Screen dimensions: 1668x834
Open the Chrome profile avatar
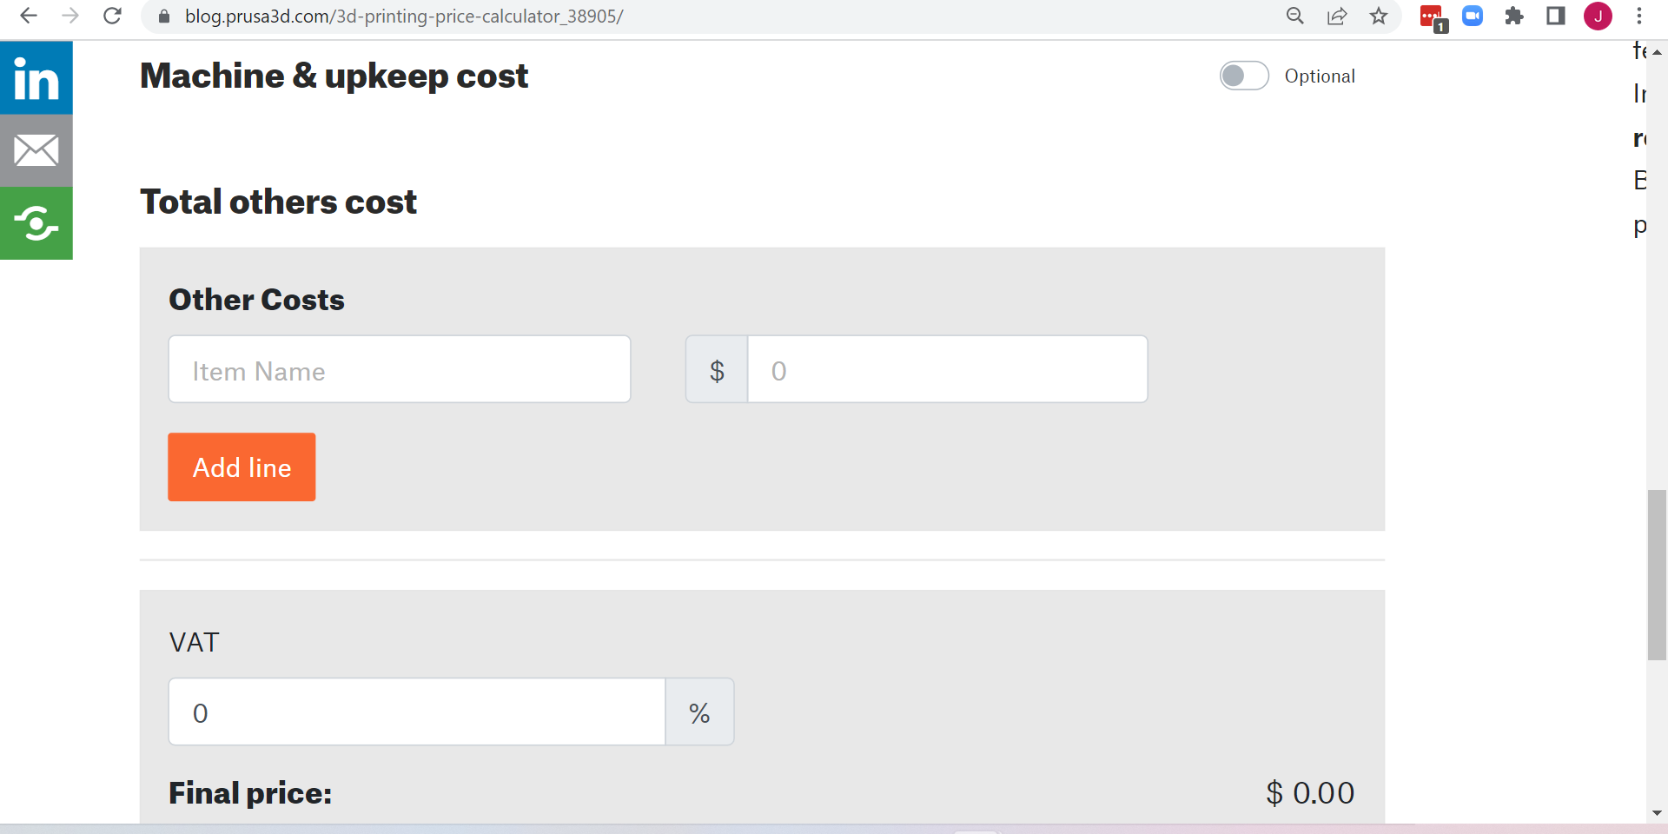(1598, 16)
